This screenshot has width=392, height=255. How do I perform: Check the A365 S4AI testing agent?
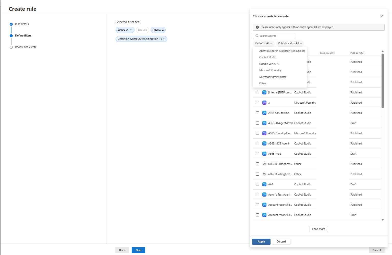(258, 113)
